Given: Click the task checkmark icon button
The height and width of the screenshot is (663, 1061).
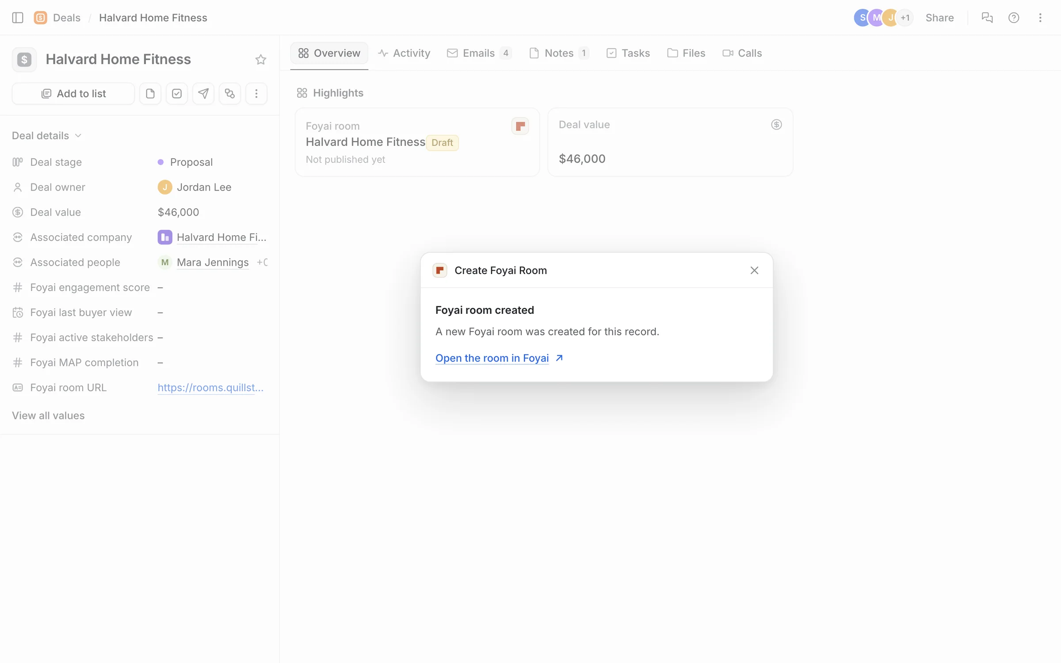Looking at the screenshot, I should tap(177, 94).
